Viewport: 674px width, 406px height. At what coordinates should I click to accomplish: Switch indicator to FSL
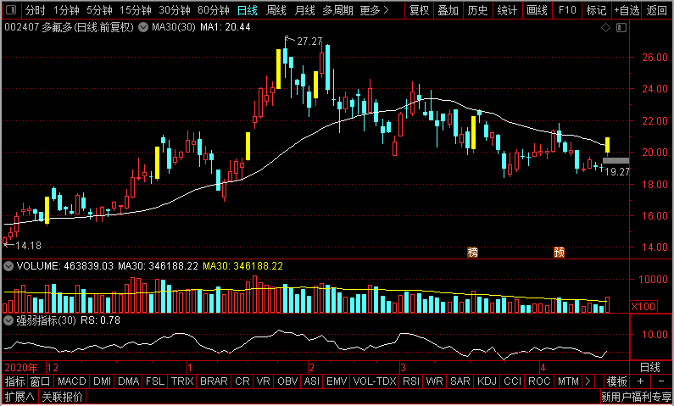point(155,381)
